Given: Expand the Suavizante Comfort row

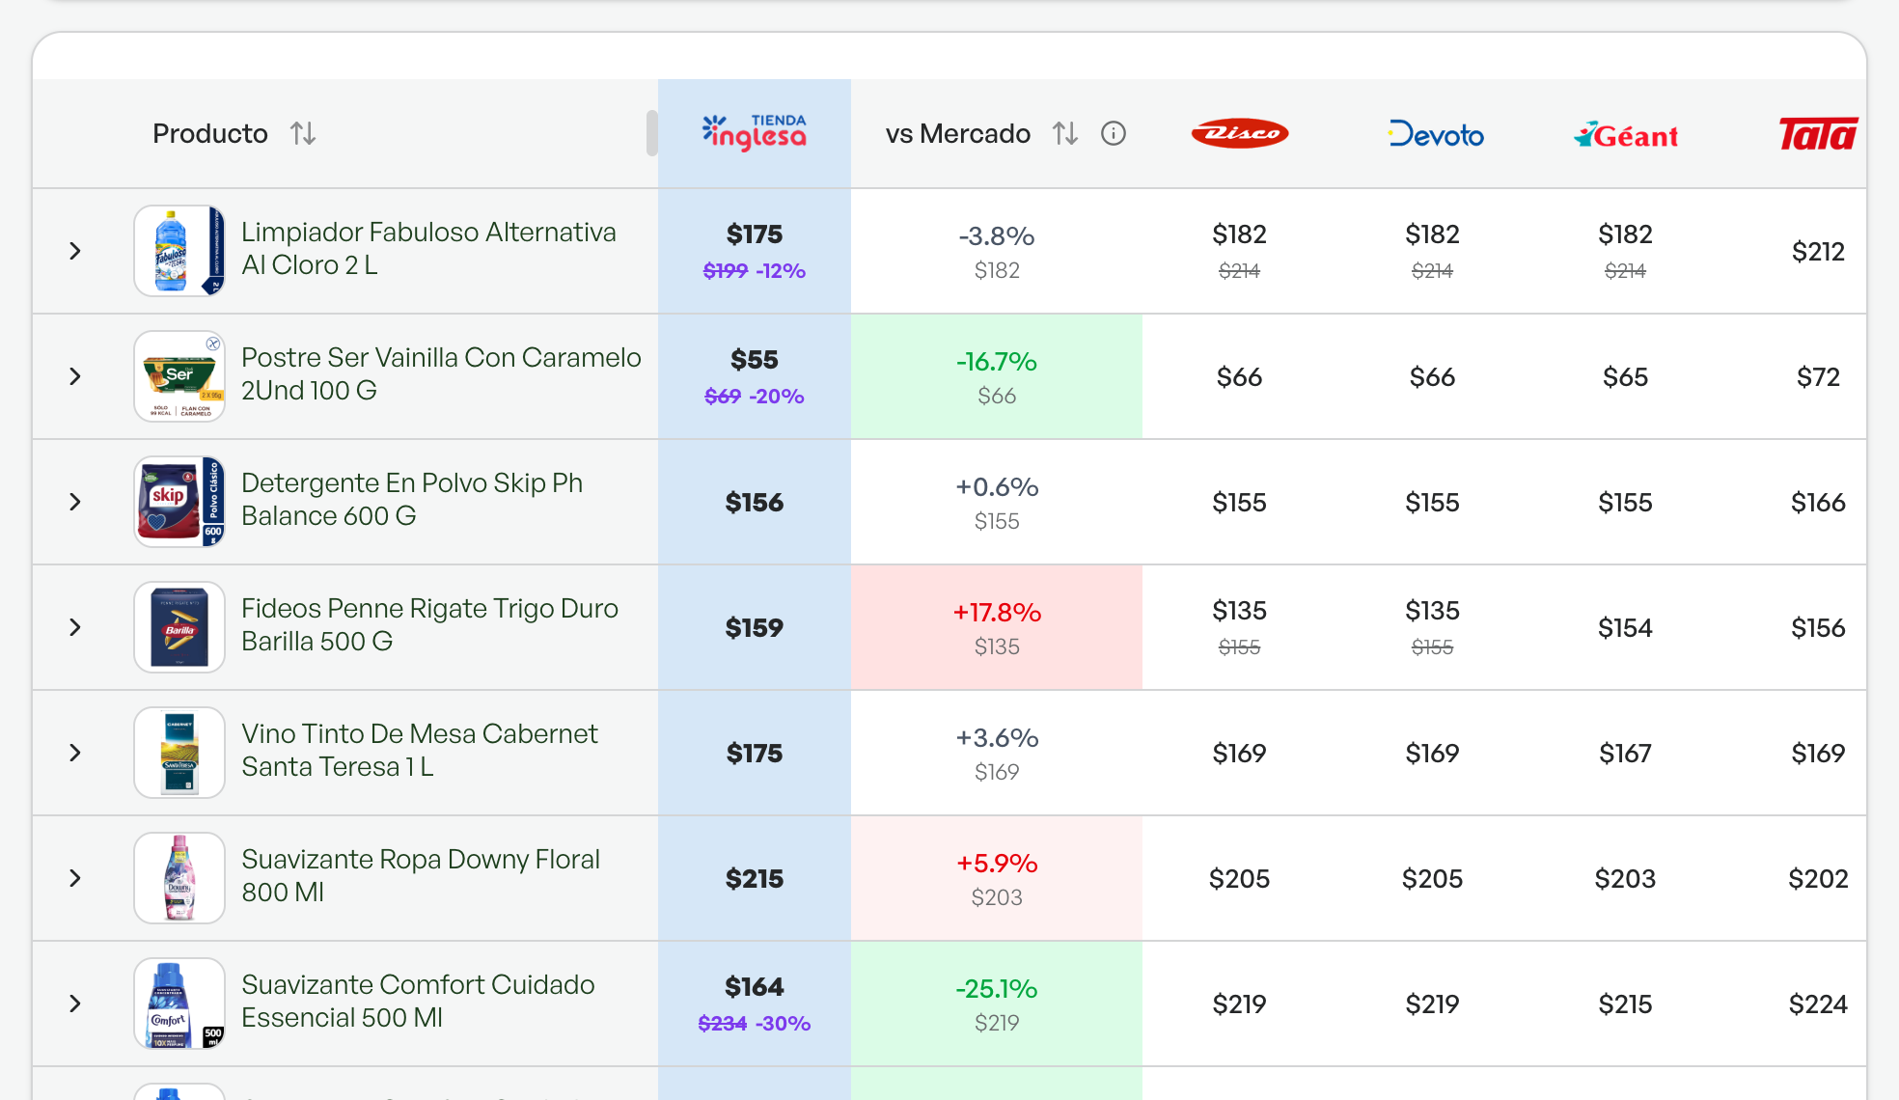Looking at the screenshot, I should pyautogui.click(x=75, y=1004).
